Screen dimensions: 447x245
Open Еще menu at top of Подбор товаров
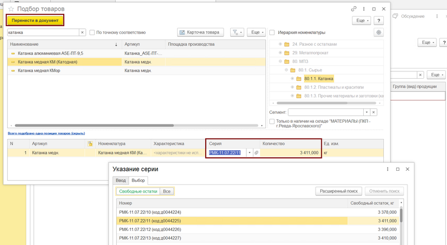click(x=362, y=21)
